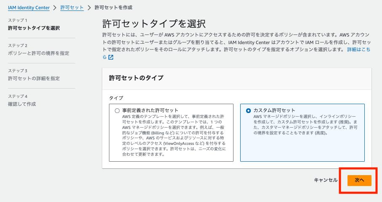Click the キャンセル button
Image resolution: width=382 pixels, height=202 pixels.
coord(326,180)
